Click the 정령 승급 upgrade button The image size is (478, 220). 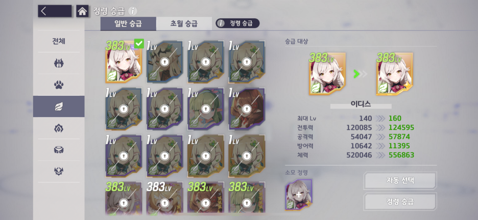(x=400, y=202)
